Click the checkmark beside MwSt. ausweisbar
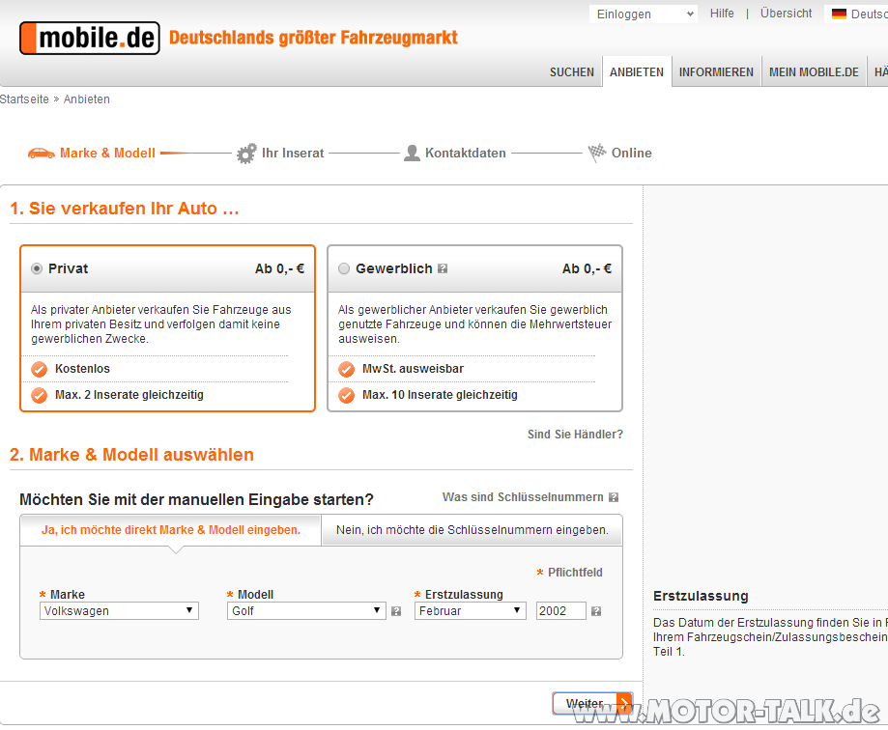Screen dimensions: 888x730 tap(347, 370)
